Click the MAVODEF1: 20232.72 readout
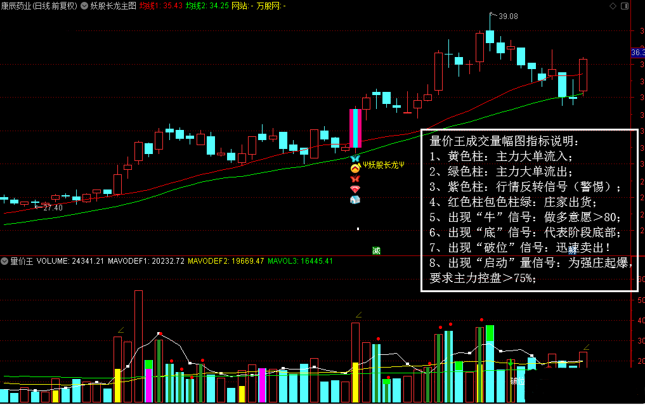Screen dimensions: 645x405 click(146, 261)
